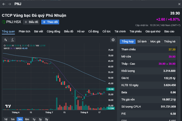Click the MA10 indicator label
This screenshot has height=121, width=182.
pyautogui.click(x=7, y=48)
